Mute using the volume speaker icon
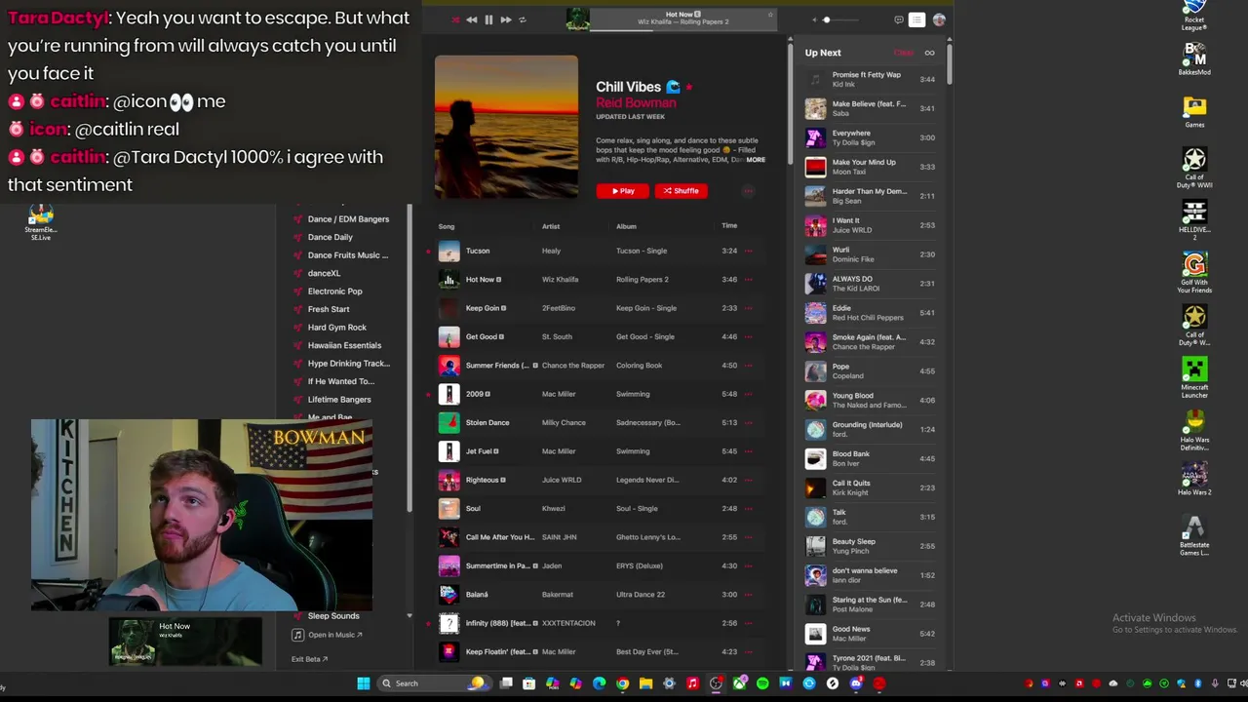The image size is (1248, 702). [x=814, y=19]
